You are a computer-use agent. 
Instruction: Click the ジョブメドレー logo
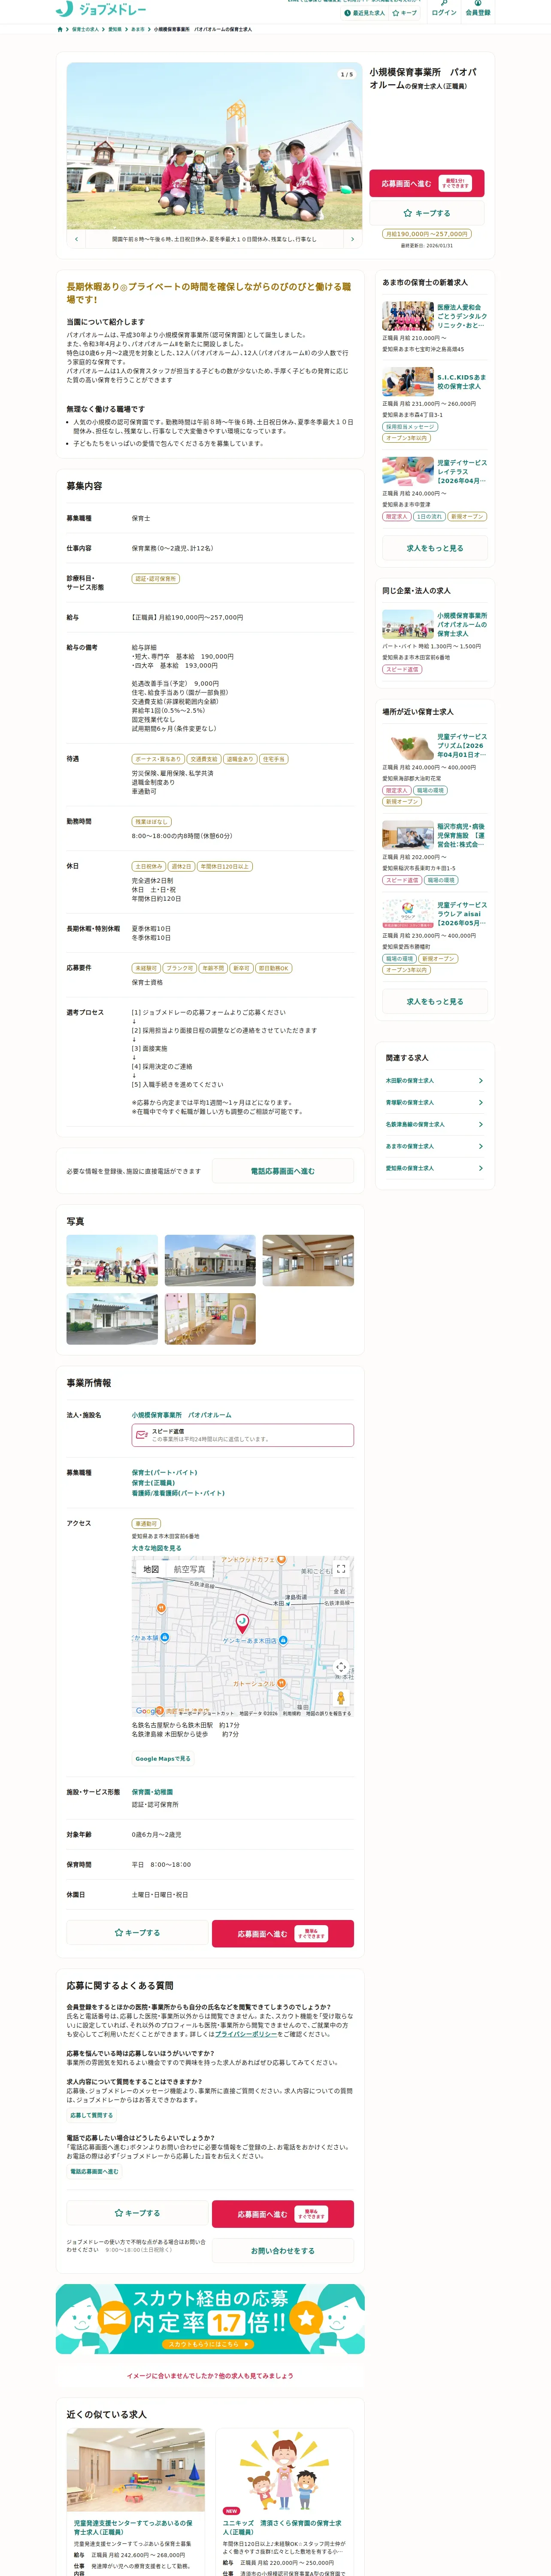tap(101, 9)
